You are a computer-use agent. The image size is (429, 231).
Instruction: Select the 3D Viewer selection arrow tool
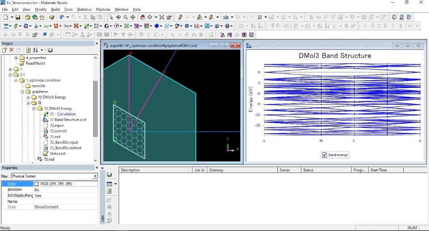pyautogui.click(x=111, y=17)
